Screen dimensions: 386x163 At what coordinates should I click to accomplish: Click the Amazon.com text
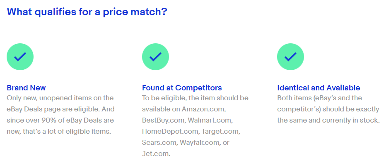pos(204,109)
